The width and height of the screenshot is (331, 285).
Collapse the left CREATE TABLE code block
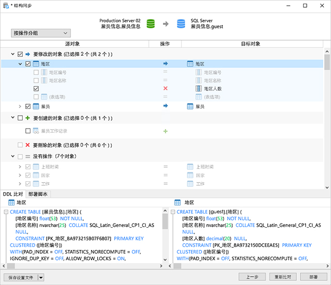coord(6,212)
